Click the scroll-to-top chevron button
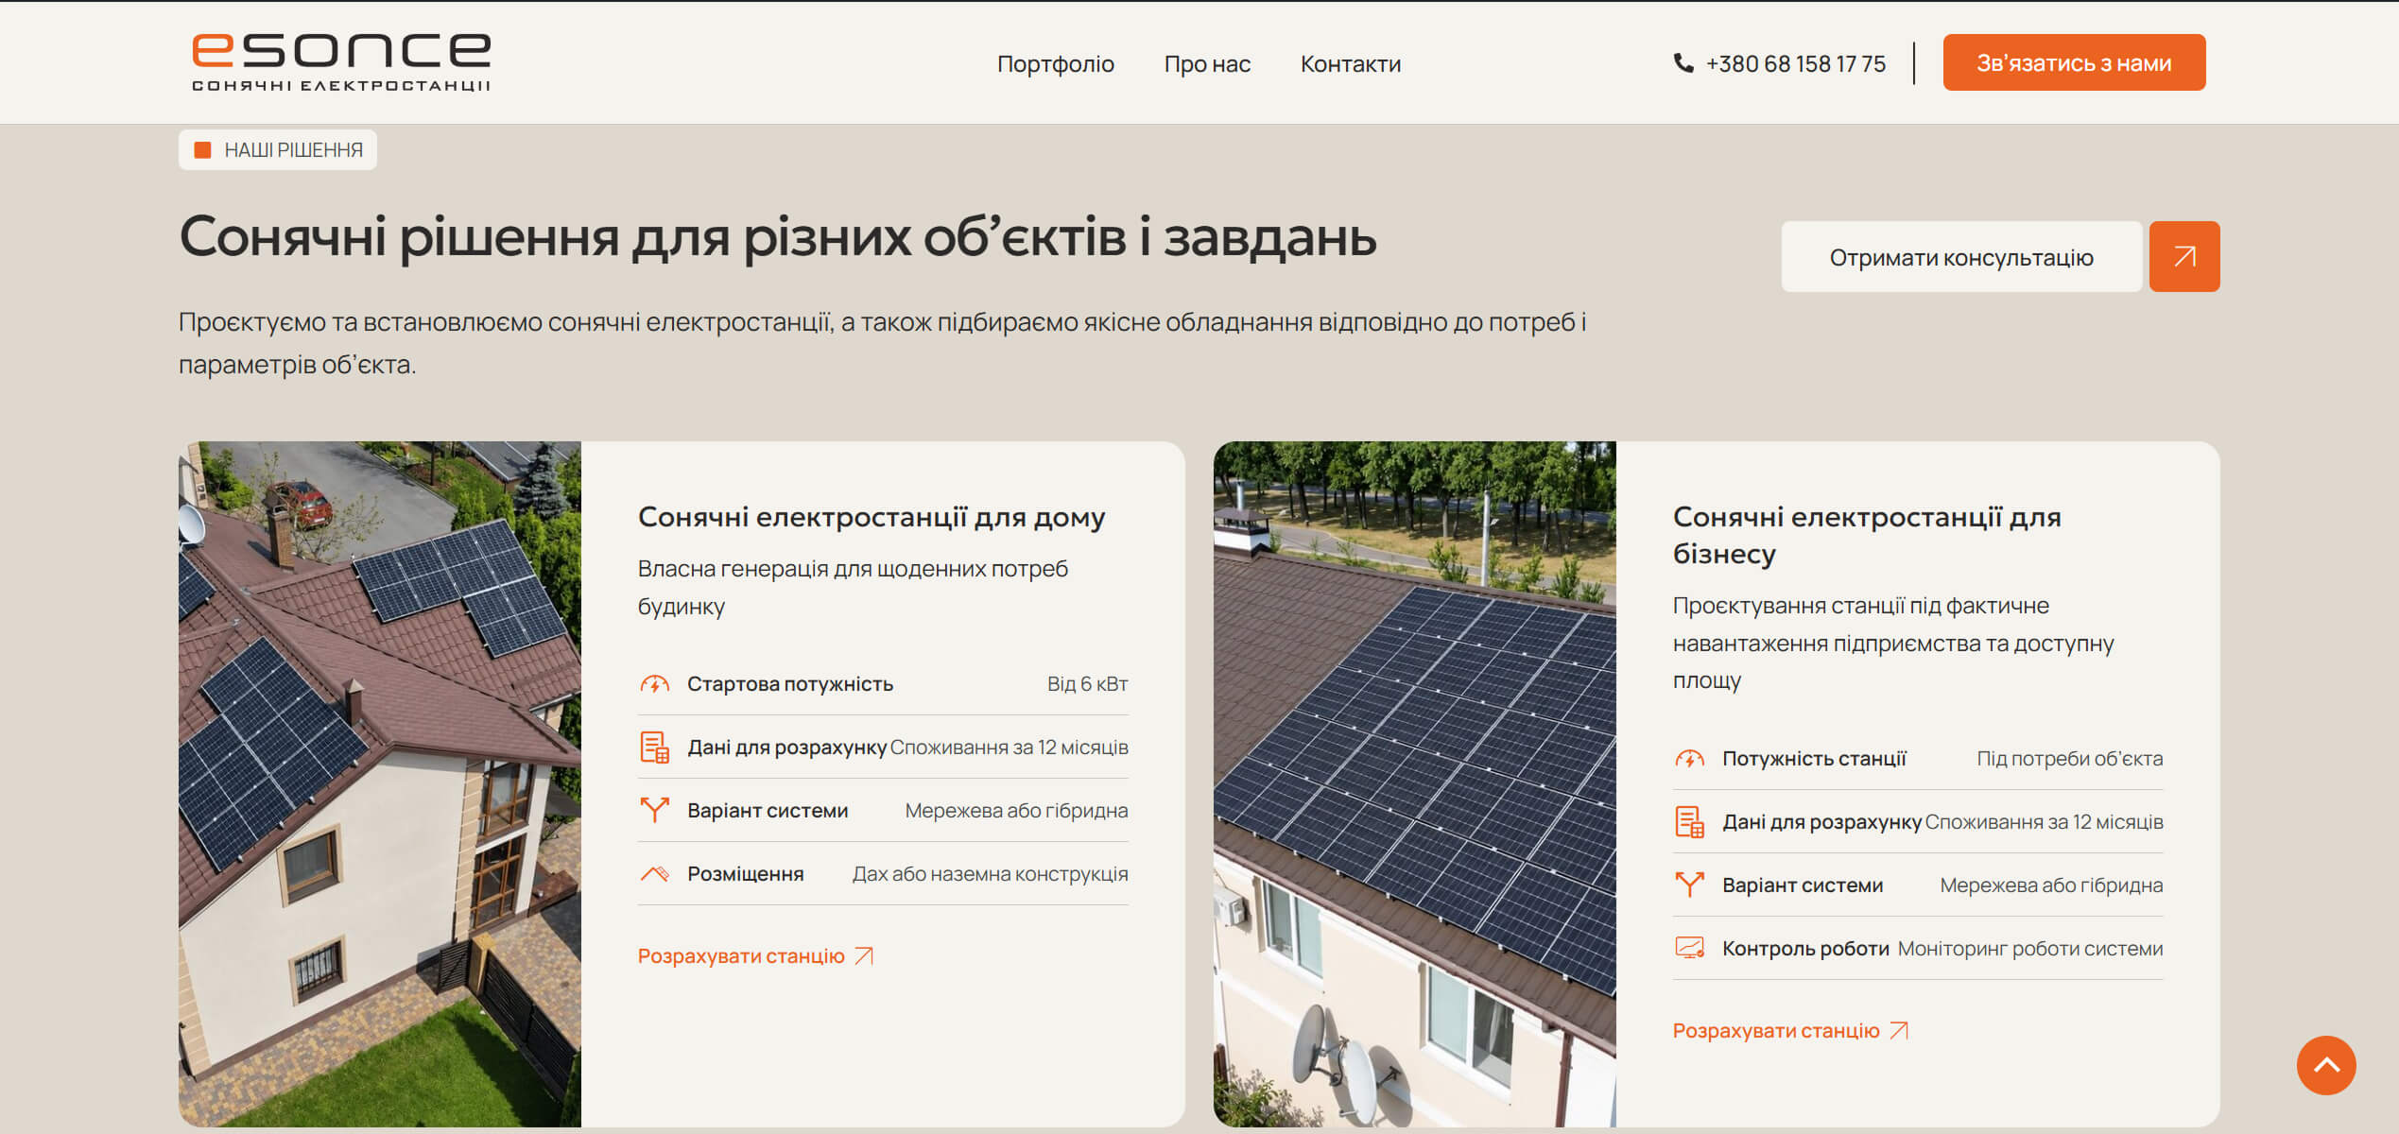The height and width of the screenshot is (1134, 2399). pos(2326,1065)
